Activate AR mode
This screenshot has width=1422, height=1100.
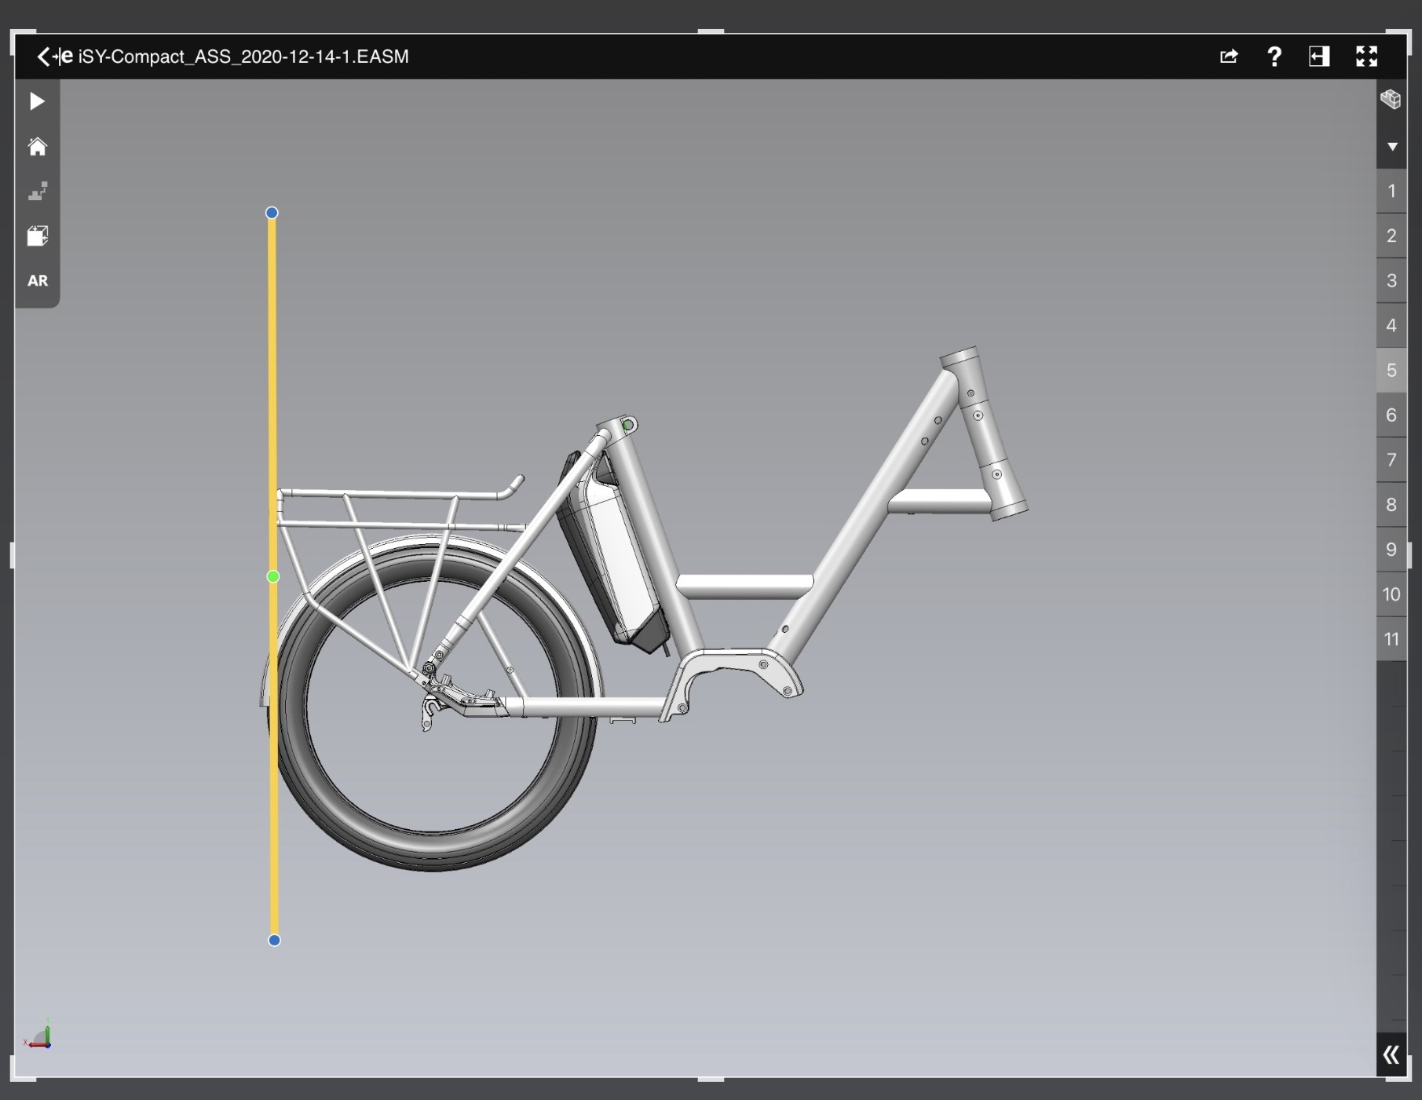pos(37,281)
